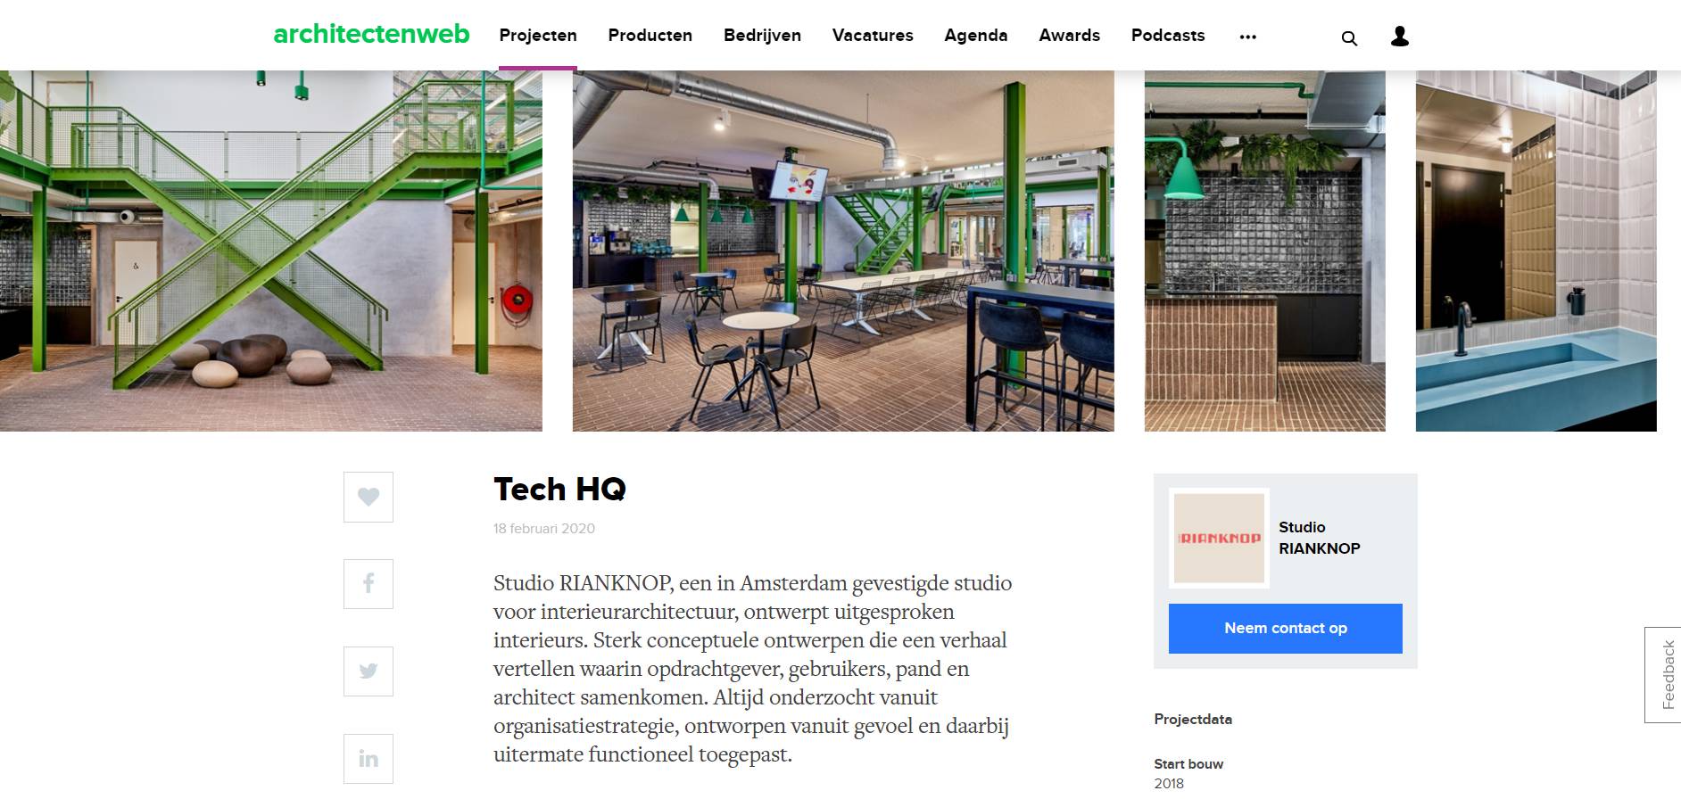The height and width of the screenshot is (799, 1681).
Task: Share the project on Twitter
Action: pos(368,671)
